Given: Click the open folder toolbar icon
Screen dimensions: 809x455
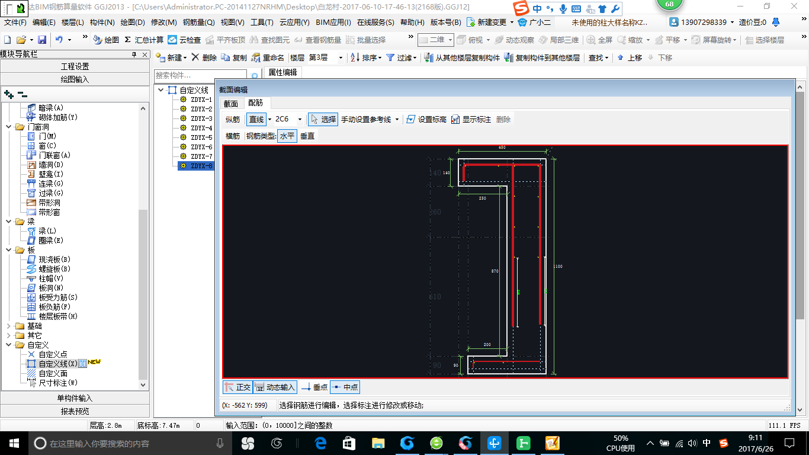Looking at the screenshot, I should [21, 40].
